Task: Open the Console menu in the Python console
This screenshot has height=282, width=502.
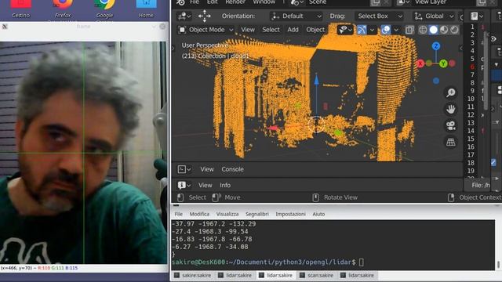Action: (x=232, y=169)
